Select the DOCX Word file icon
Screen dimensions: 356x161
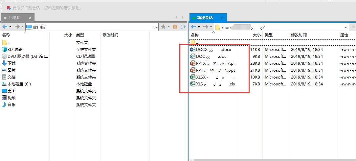point(192,49)
